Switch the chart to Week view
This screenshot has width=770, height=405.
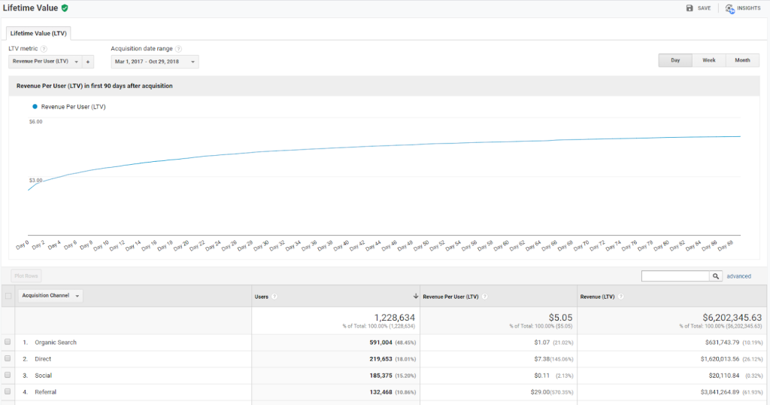point(708,60)
